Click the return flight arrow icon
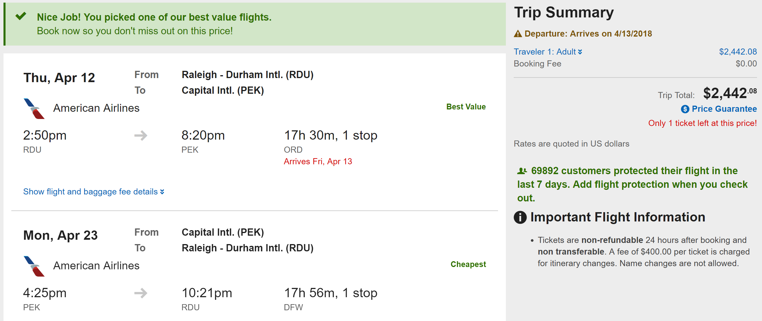Viewport: 762px width, 321px height. coord(141,293)
